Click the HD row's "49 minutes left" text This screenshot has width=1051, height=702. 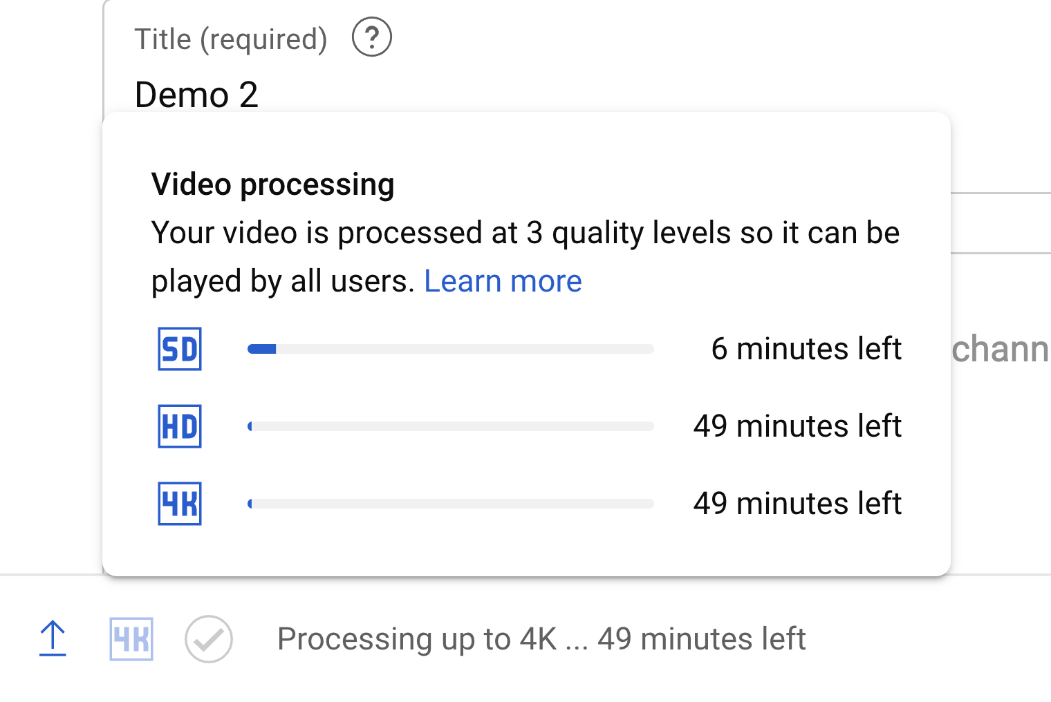(797, 426)
